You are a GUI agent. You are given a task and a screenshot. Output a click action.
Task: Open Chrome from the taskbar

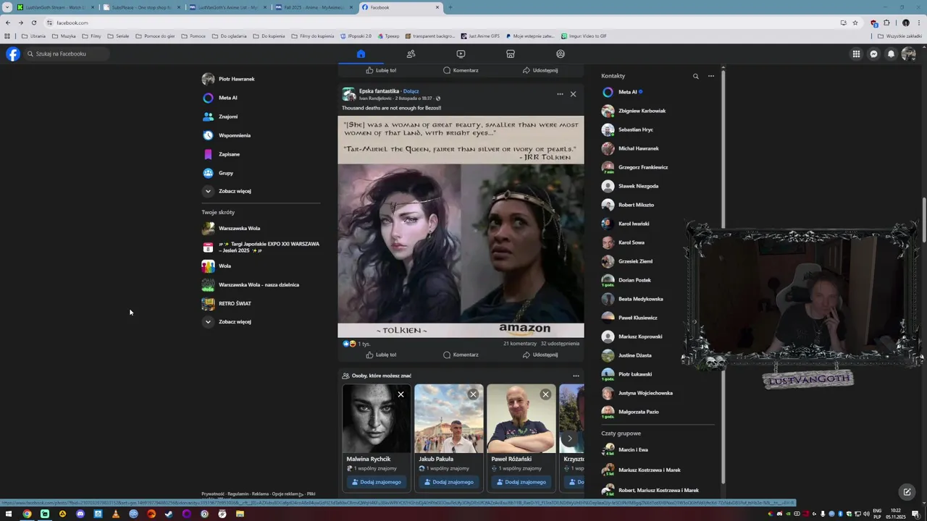tap(27, 514)
